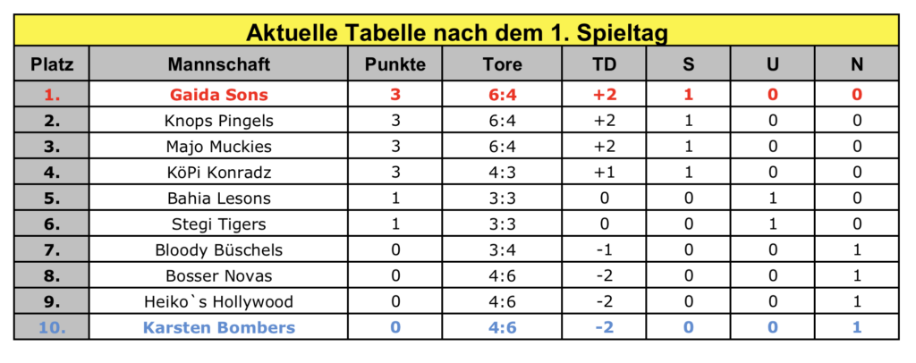Click the yellow title banner 'Aktuelle Tabelle'

pyautogui.click(x=456, y=31)
